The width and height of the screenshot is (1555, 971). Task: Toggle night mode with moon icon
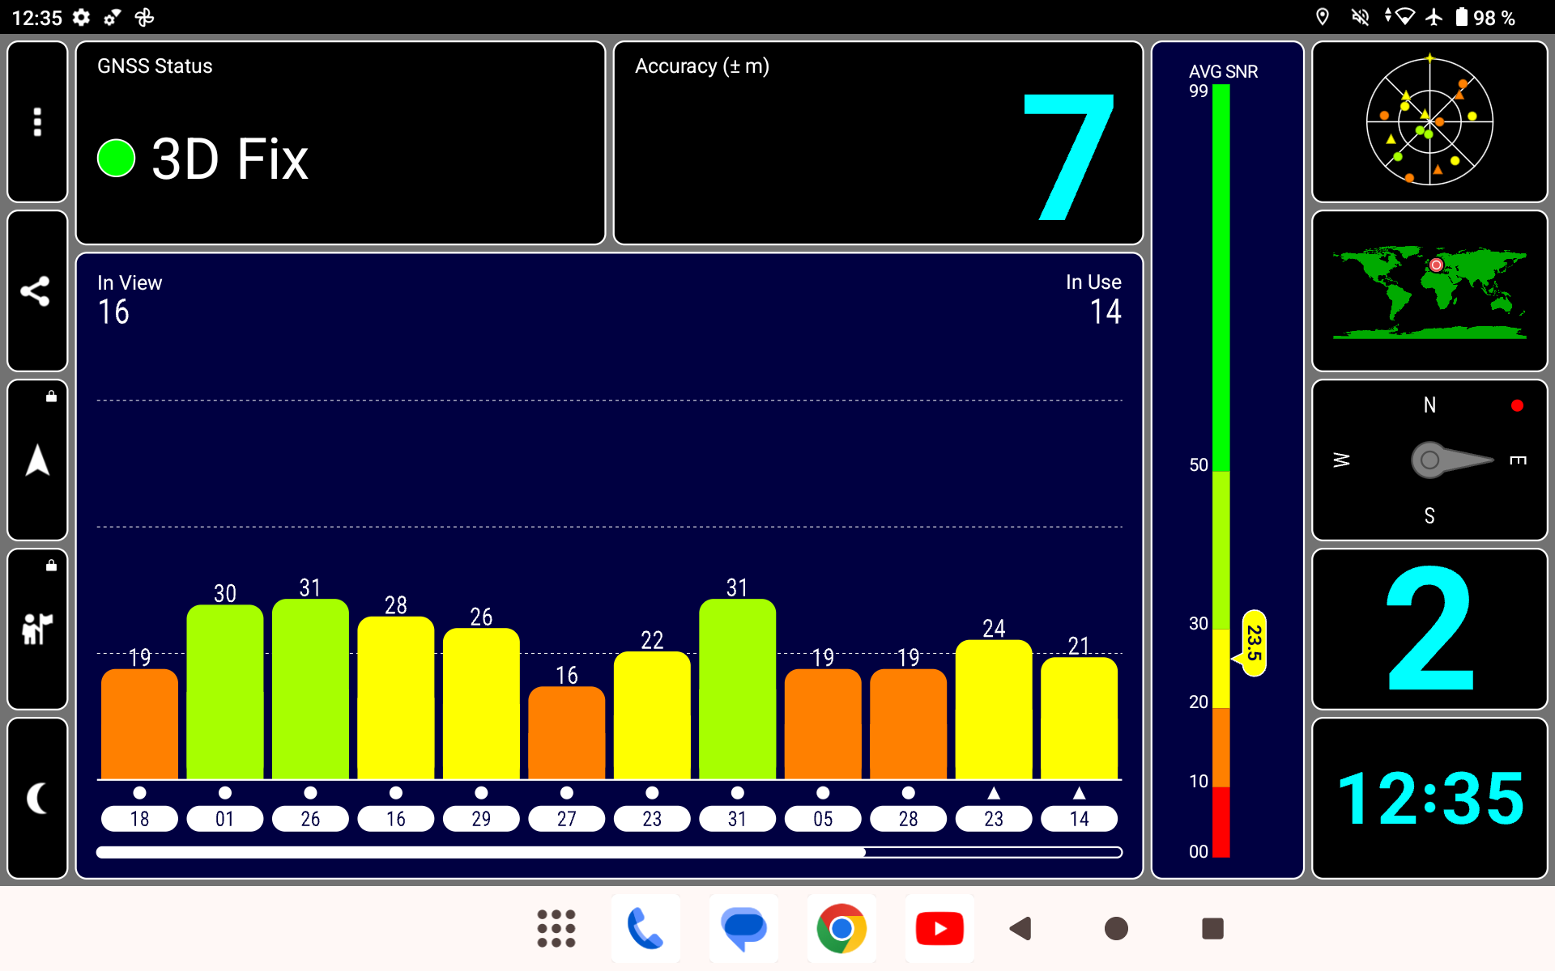click(37, 798)
